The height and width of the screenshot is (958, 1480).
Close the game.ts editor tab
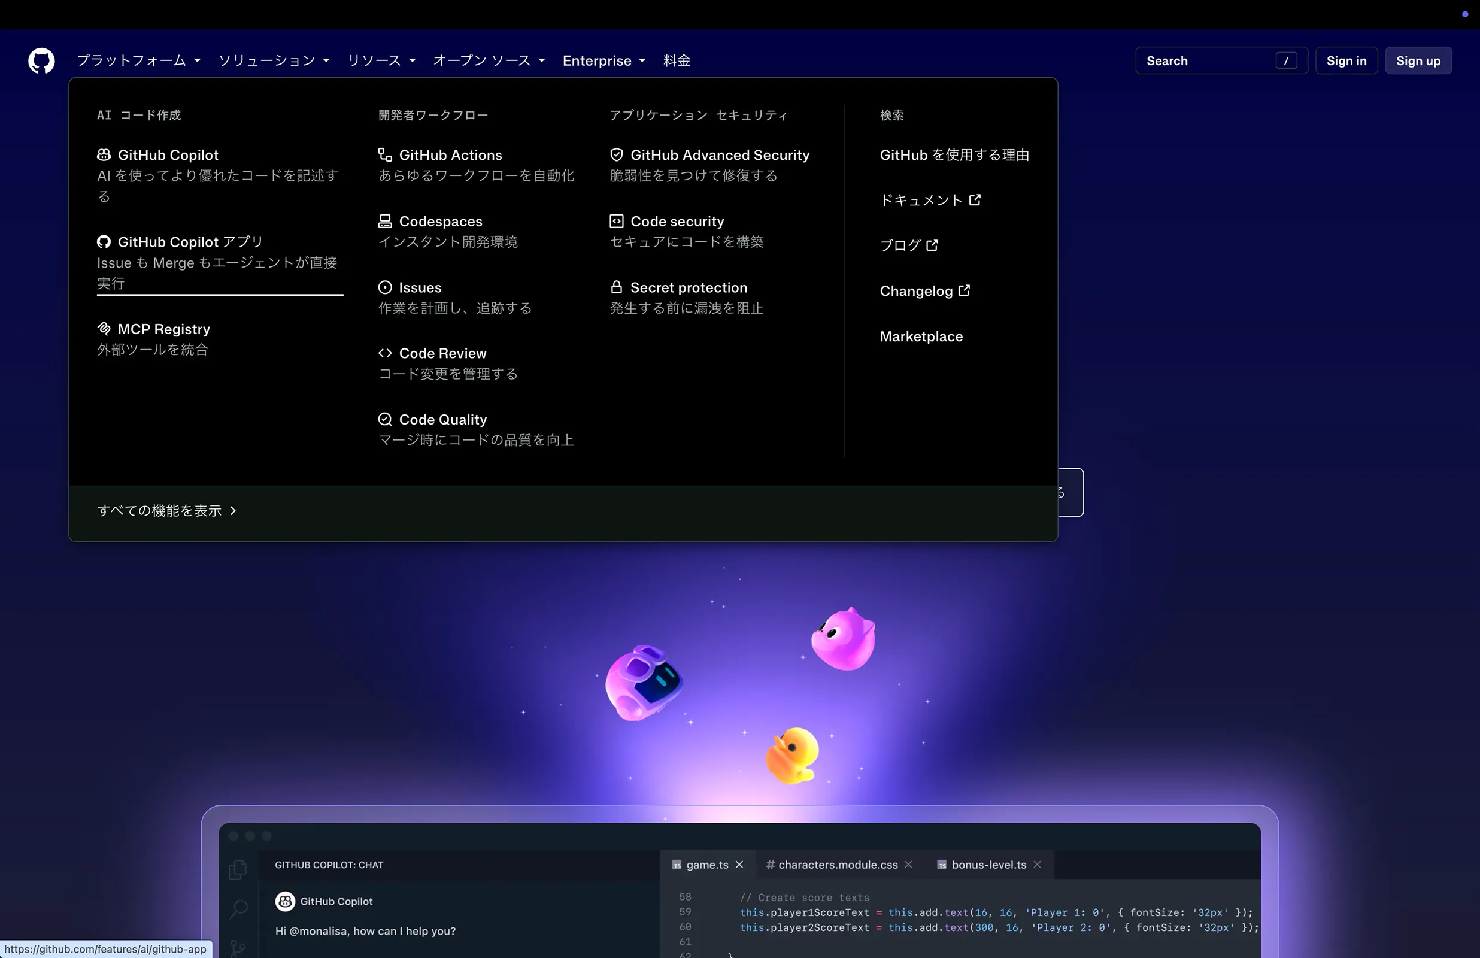(x=739, y=865)
